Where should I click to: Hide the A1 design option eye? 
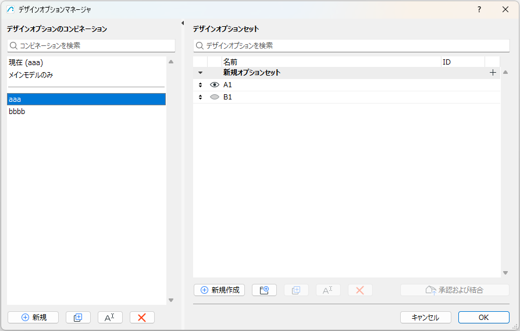(215, 85)
